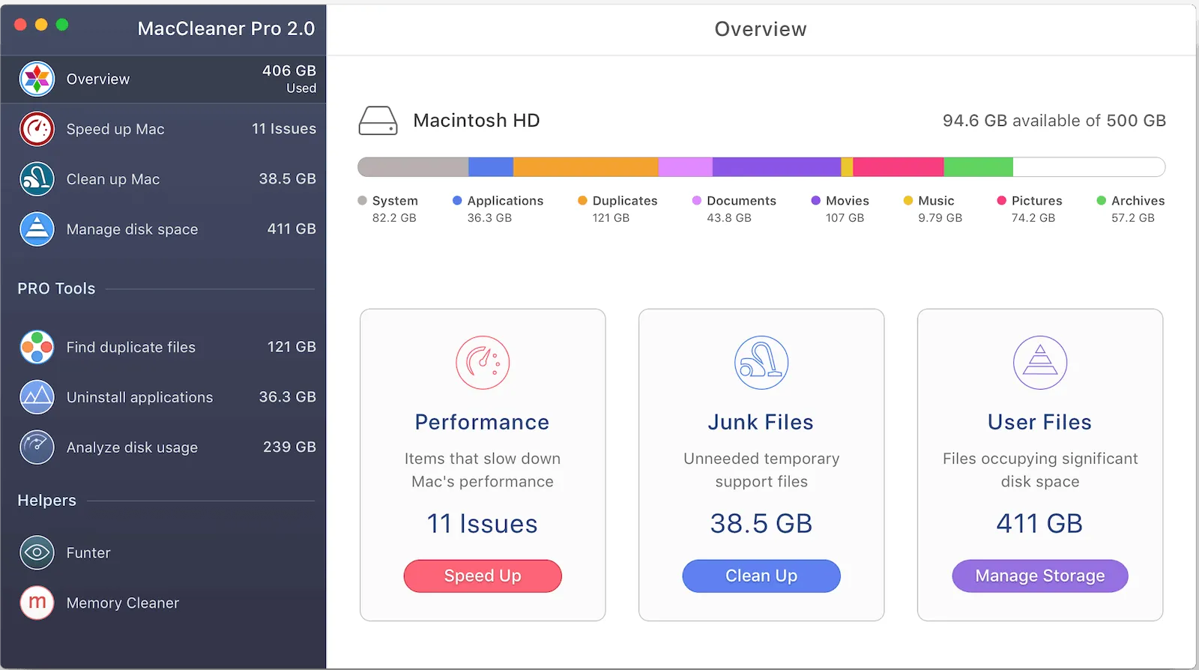Click the Junk Files vacuum icon
Screen dimensions: 1199x670
pos(761,363)
